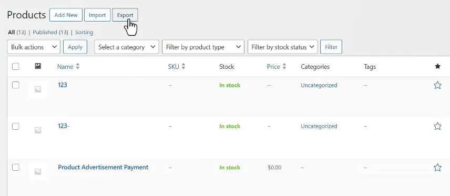Click In stock for Product Advertisement Payment

pos(230,168)
